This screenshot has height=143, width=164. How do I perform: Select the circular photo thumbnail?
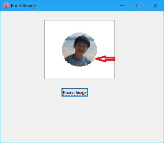point(79,50)
